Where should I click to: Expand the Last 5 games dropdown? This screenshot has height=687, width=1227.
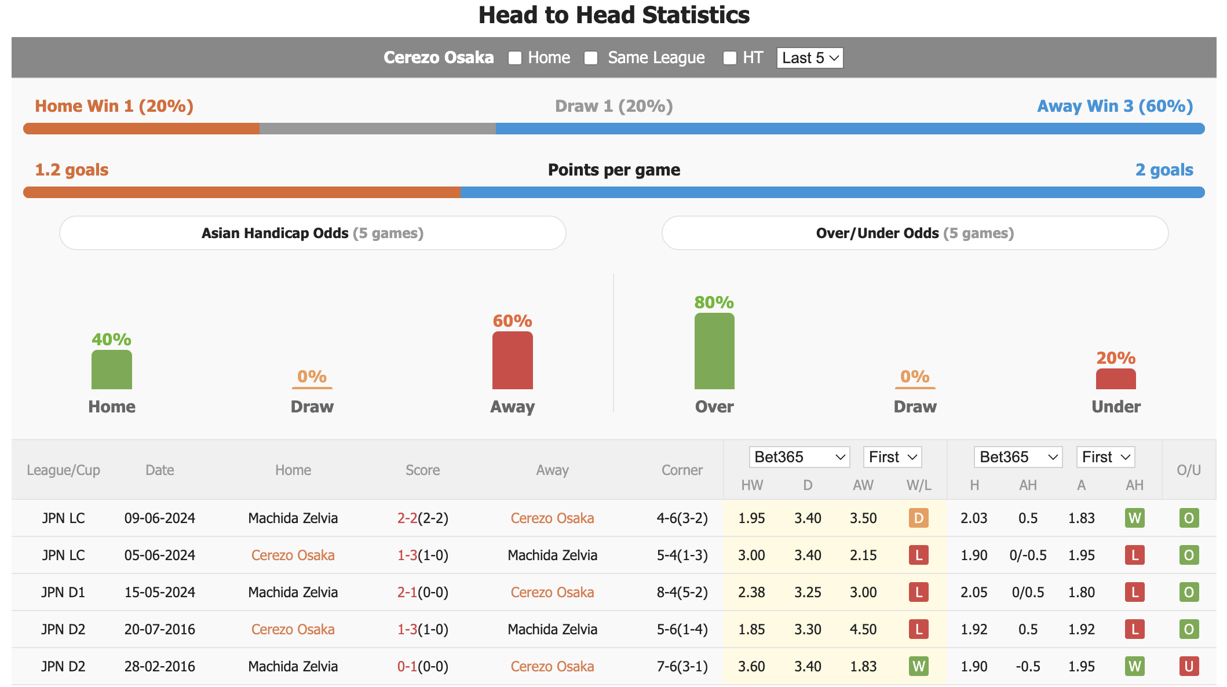tap(809, 57)
